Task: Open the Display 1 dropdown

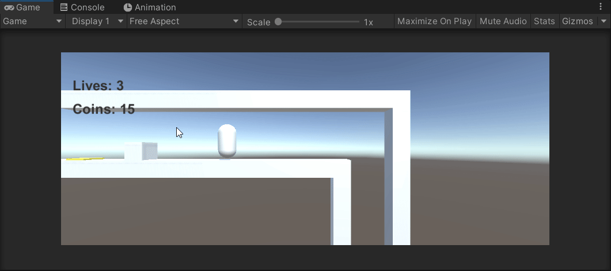Action: [97, 21]
